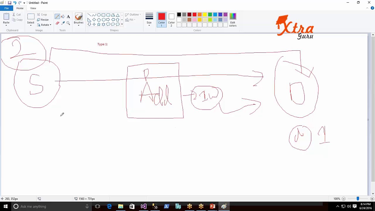Choose the Down arrow shape
The image size is (375, 211).
[x=89, y=24]
